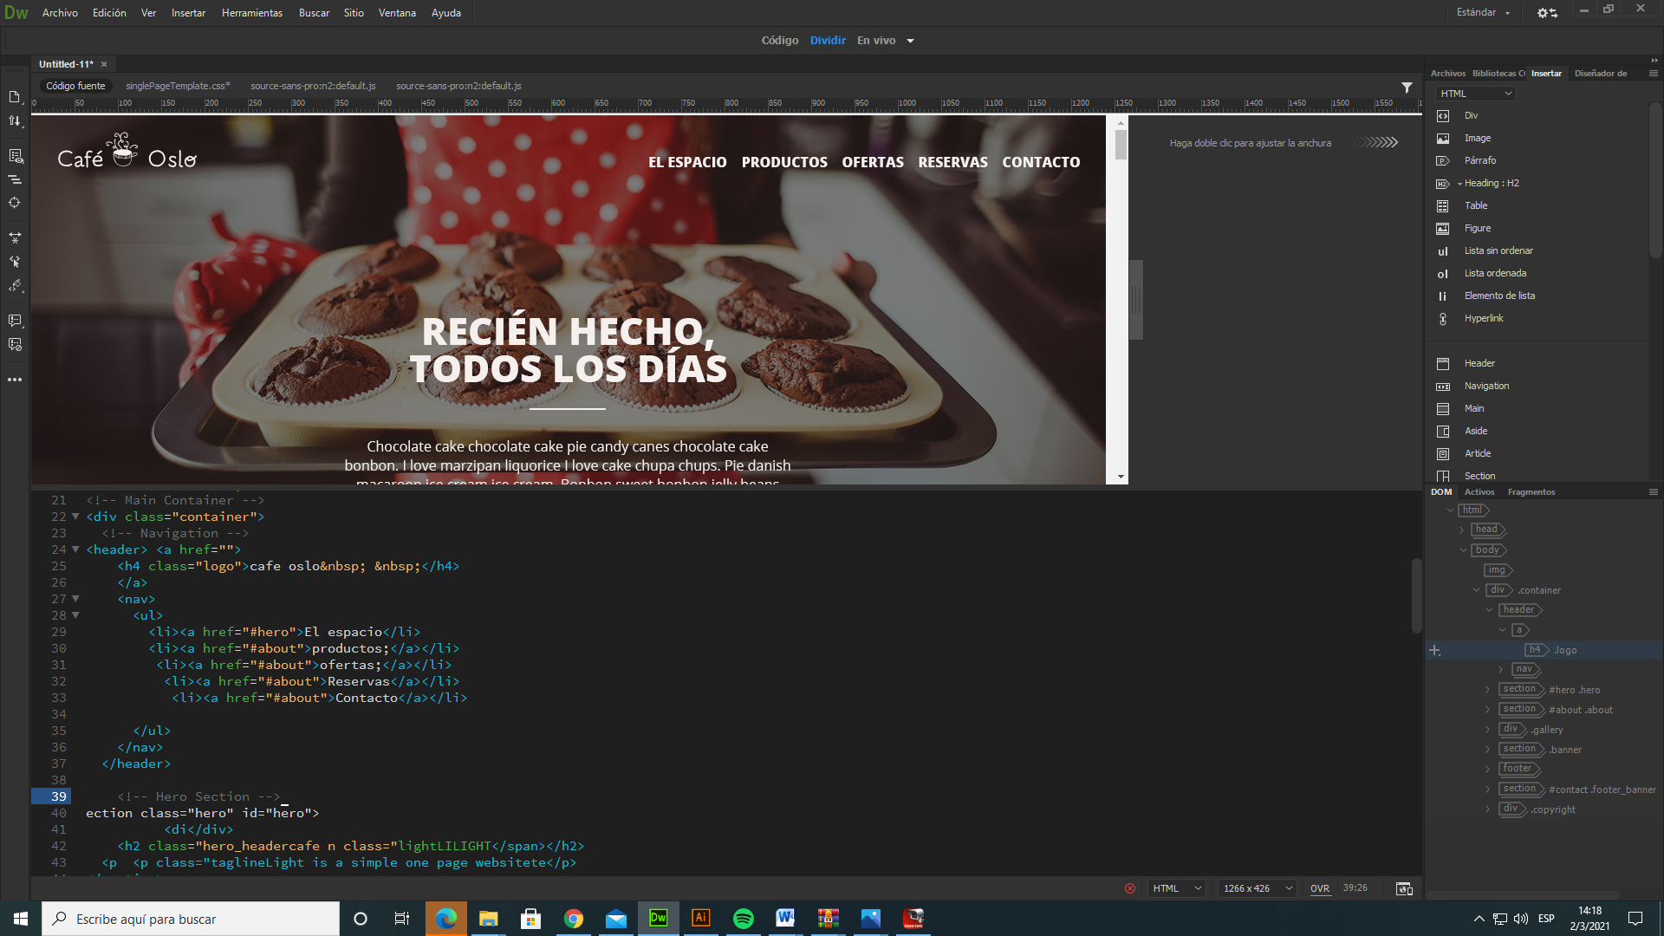Image resolution: width=1664 pixels, height=936 pixels.
Task: Click the code editor vertical scrollbar
Action: click(x=1417, y=595)
